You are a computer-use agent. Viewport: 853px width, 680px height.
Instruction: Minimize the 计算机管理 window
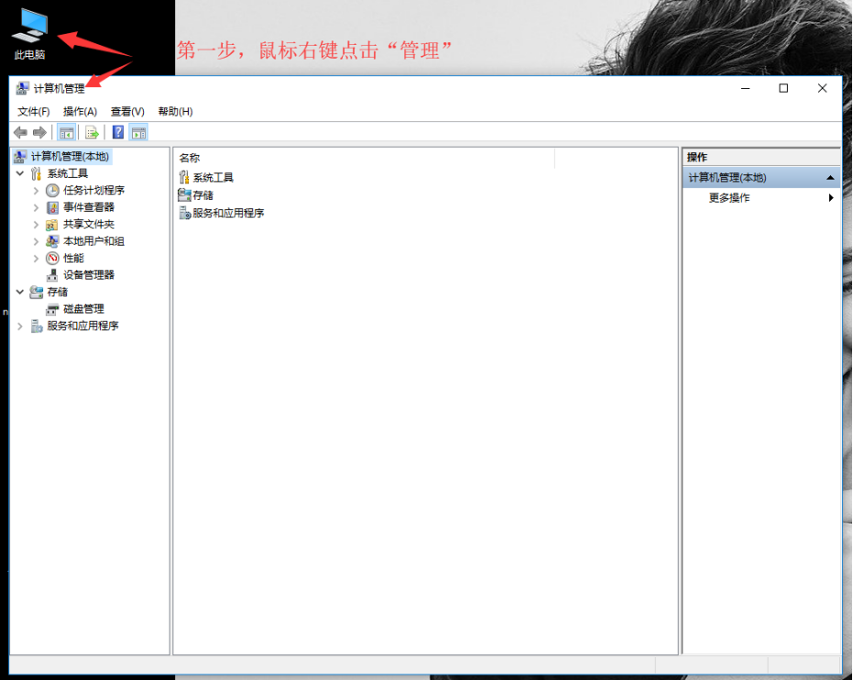click(x=745, y=88)
